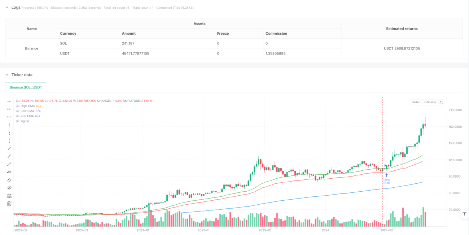The height and width of the screenshot is (235, 469).
Task: Hide the High EMA indicator
Action: (17, 106)
